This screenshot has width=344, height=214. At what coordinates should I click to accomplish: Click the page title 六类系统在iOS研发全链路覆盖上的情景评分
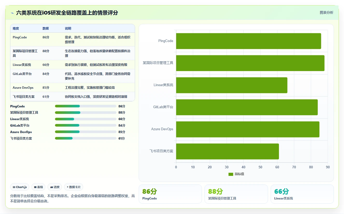[x=67, y=13]
